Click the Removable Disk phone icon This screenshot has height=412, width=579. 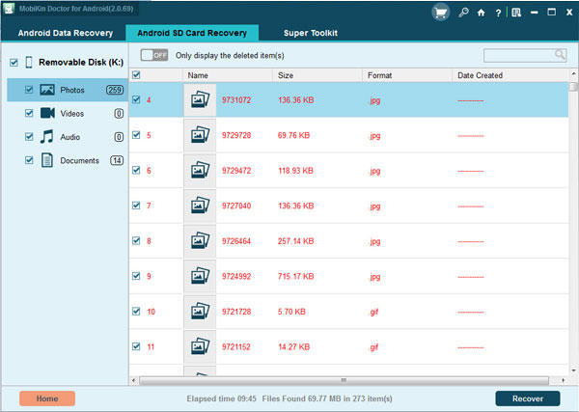point(29,62)
